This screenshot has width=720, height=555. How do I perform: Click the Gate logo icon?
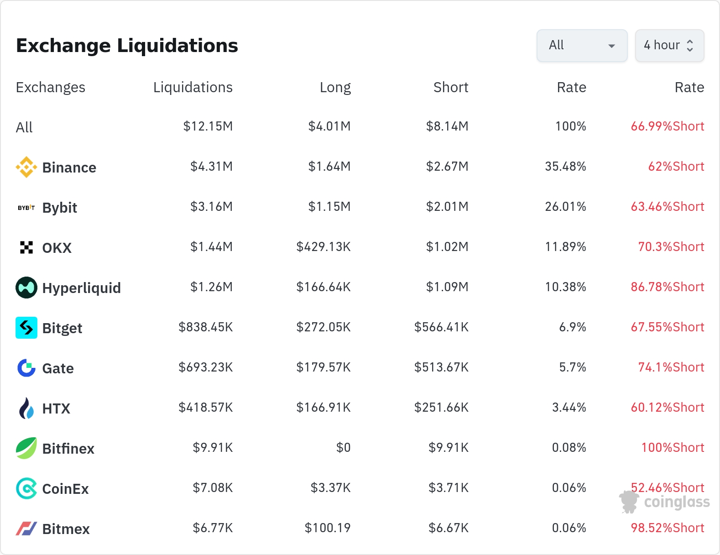tap(26, 368)
